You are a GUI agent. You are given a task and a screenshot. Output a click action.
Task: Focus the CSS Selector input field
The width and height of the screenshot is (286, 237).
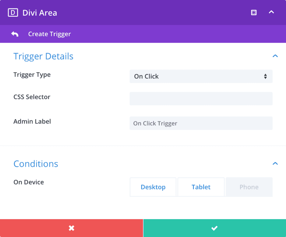click(201, 99)
